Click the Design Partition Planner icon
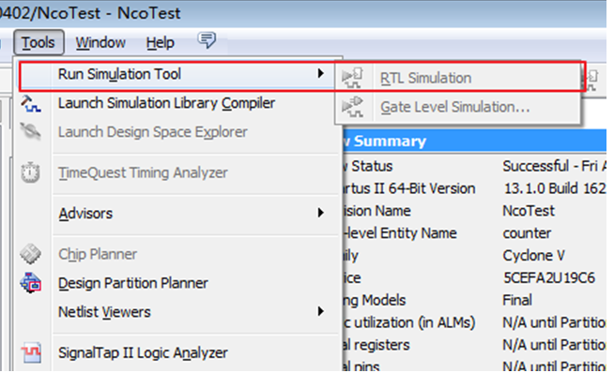 point(31,283)
